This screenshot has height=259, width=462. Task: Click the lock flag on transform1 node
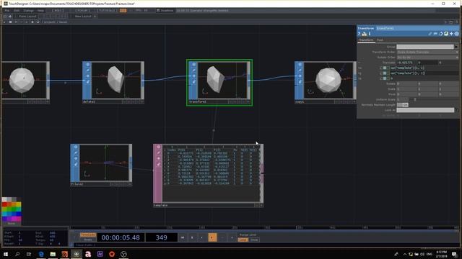193,76
